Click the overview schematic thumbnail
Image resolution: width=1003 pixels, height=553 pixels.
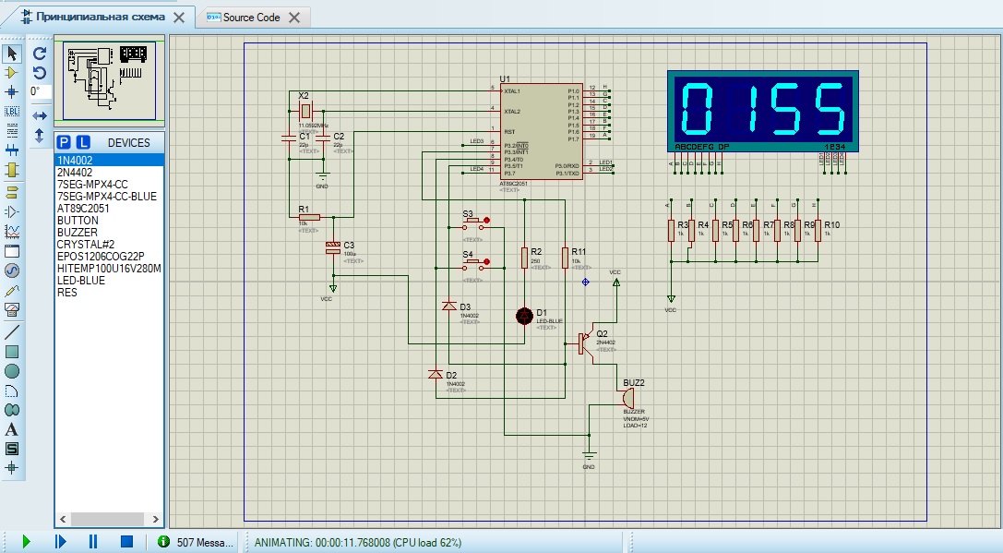click(110, 80)
